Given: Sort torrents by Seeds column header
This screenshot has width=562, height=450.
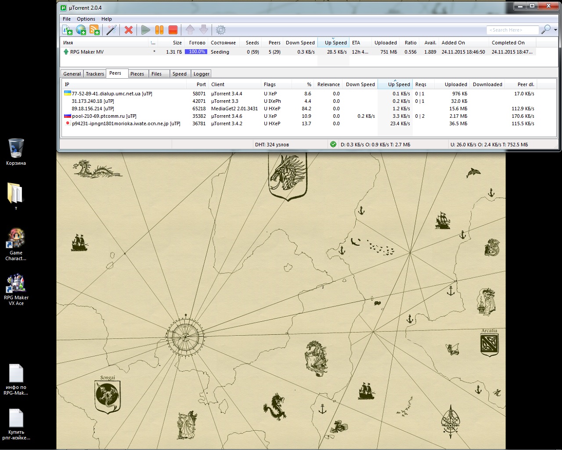Looking at the screenshot, I should [x=251, y=43].
